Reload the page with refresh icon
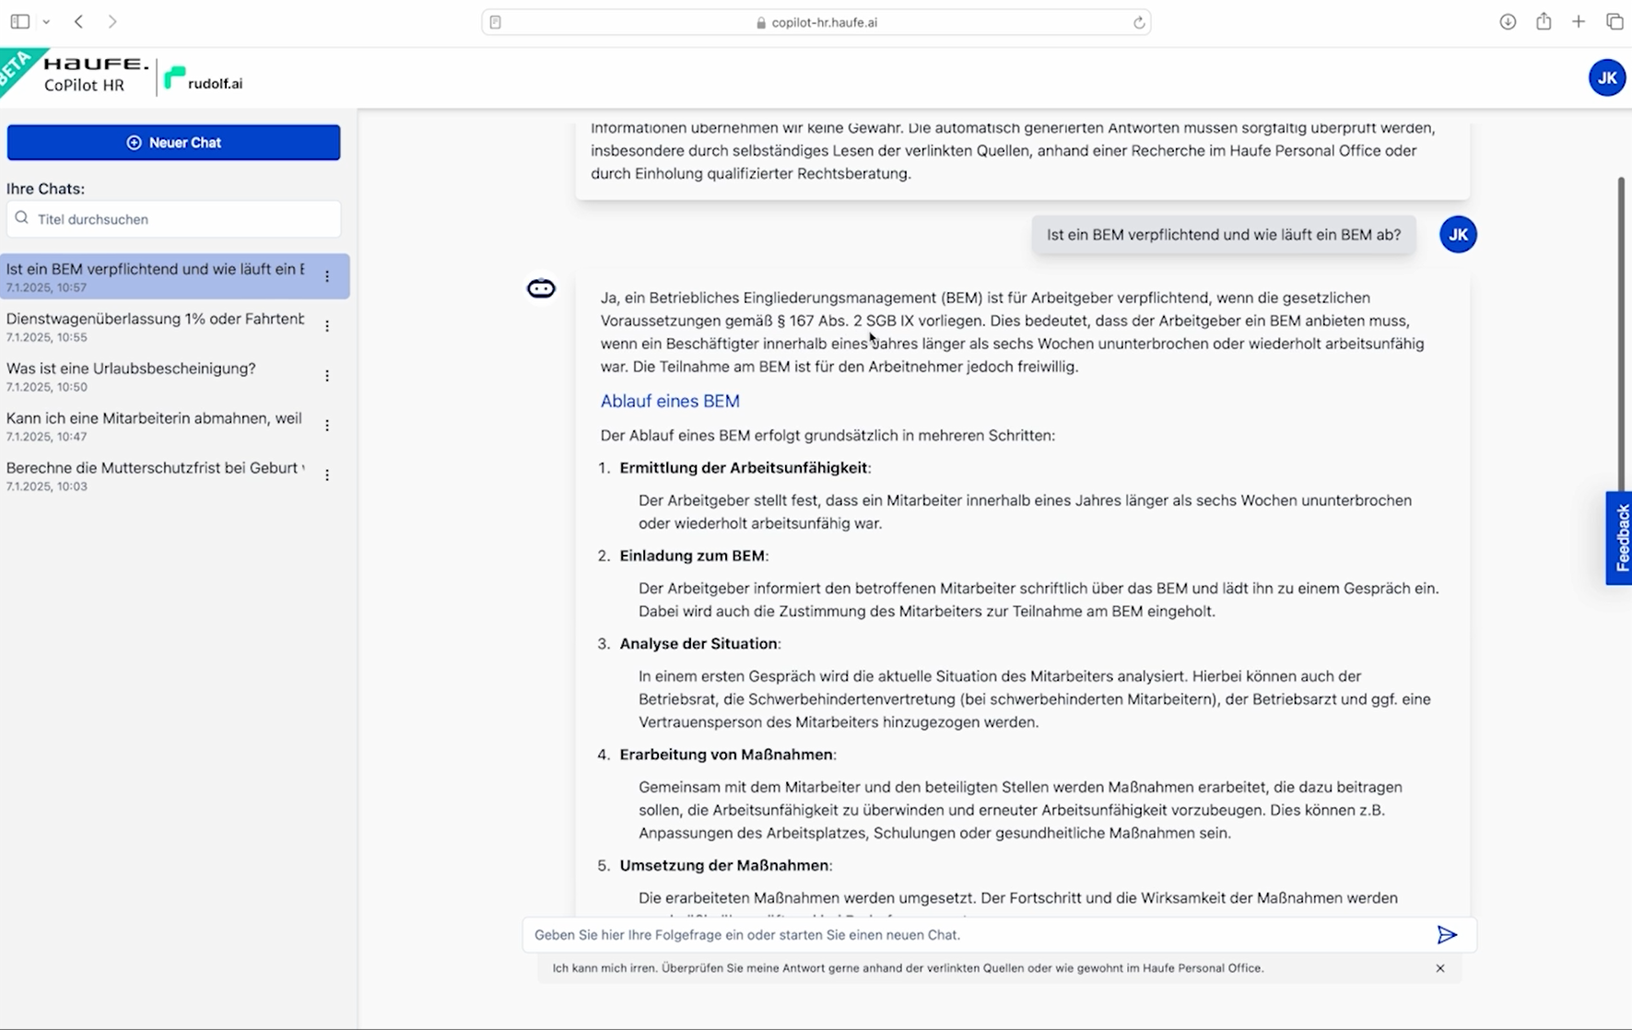The height and width of the screenshot is (1030, 1632). coord(1139,22)
